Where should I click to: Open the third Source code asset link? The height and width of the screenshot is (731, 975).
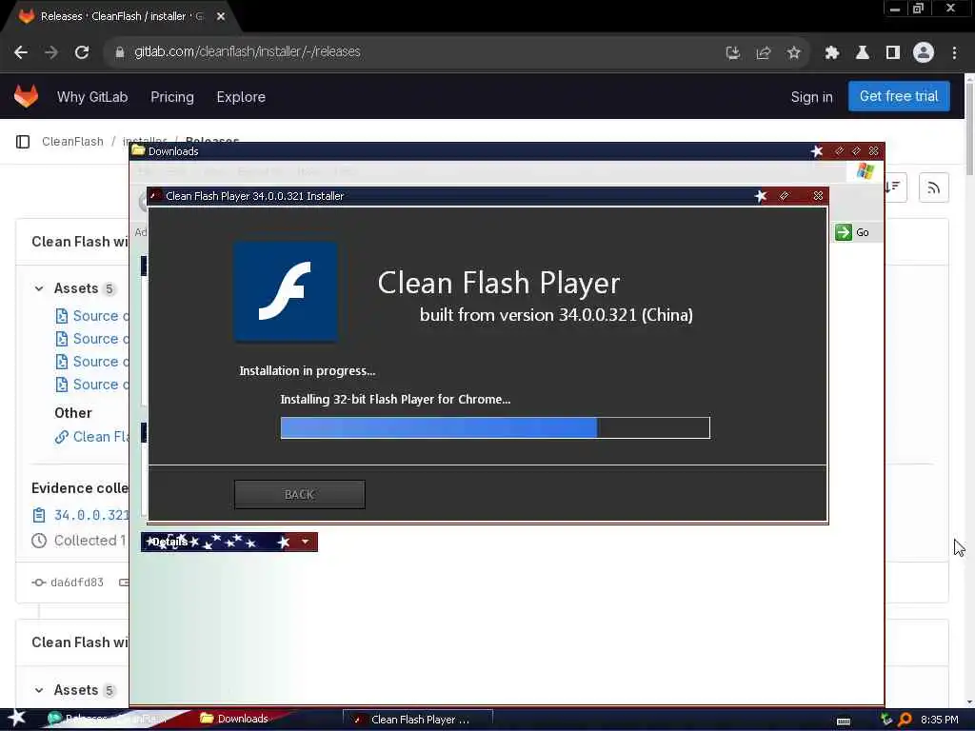click(x=101, y=362)
